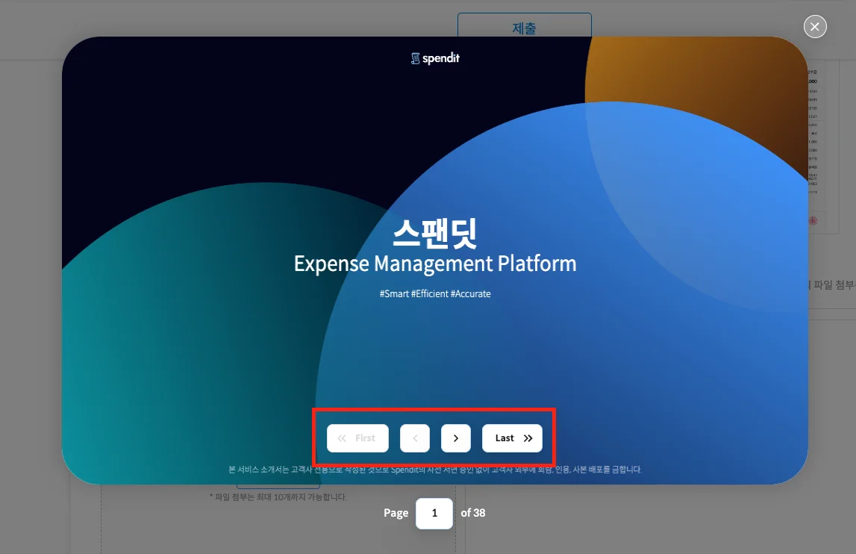This screenshot has height=554, width=856.
Task: Click the previous page arrow button
Action: tap(415, 438)
